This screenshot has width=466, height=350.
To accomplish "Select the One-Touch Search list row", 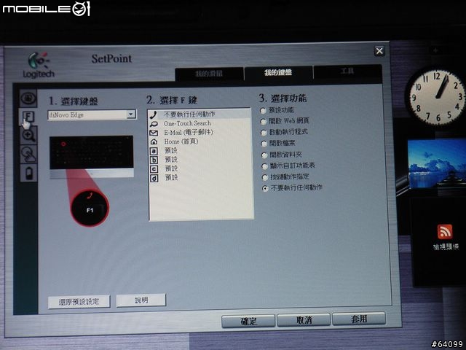I will (x=200, y=123).
